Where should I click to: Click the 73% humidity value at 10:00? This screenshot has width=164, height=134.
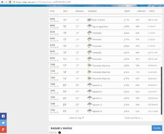pyautogui.click(x=137, y=66)
